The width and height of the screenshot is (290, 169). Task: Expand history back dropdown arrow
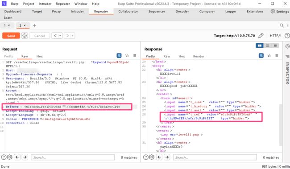point(60,36)
